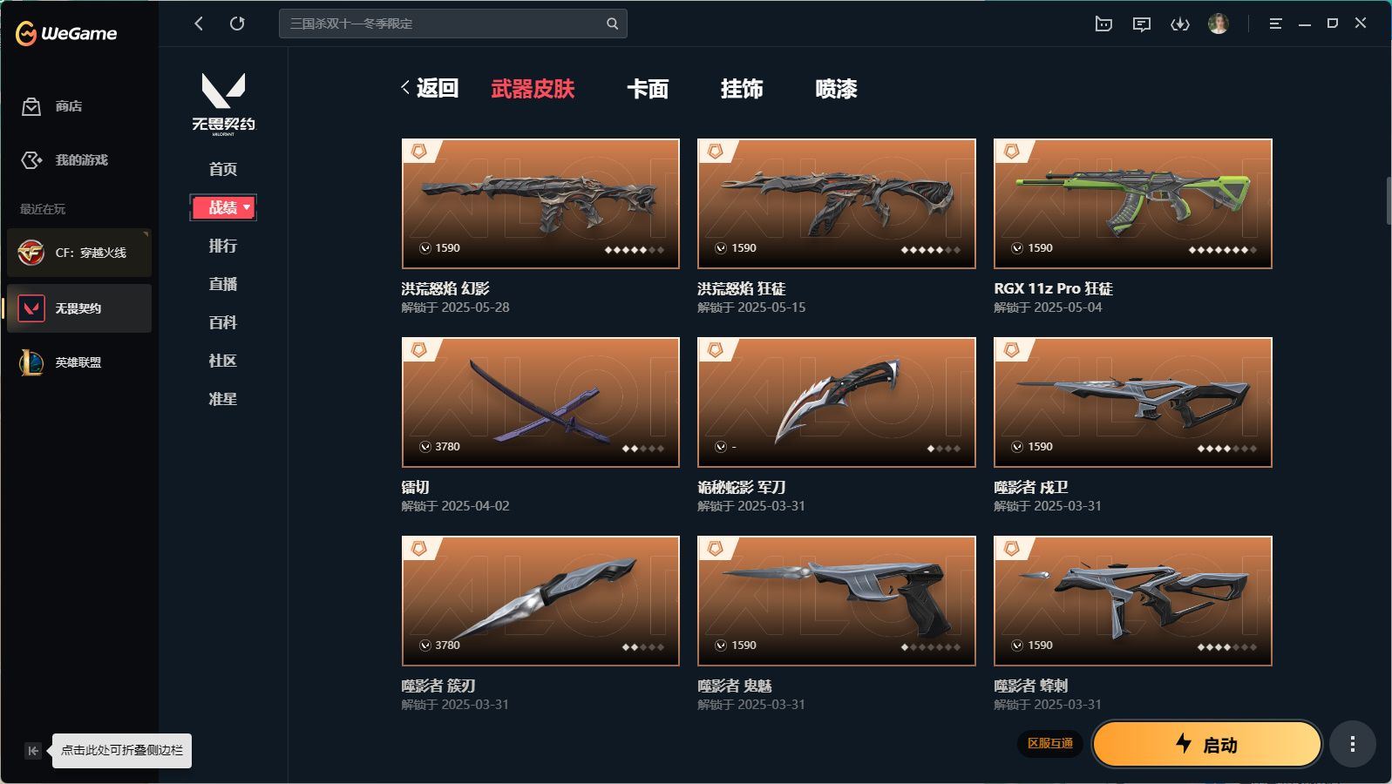Click the vertical scrollbar handle
This screenshot has height=784, width=1392.
[x=1388, y=201]
